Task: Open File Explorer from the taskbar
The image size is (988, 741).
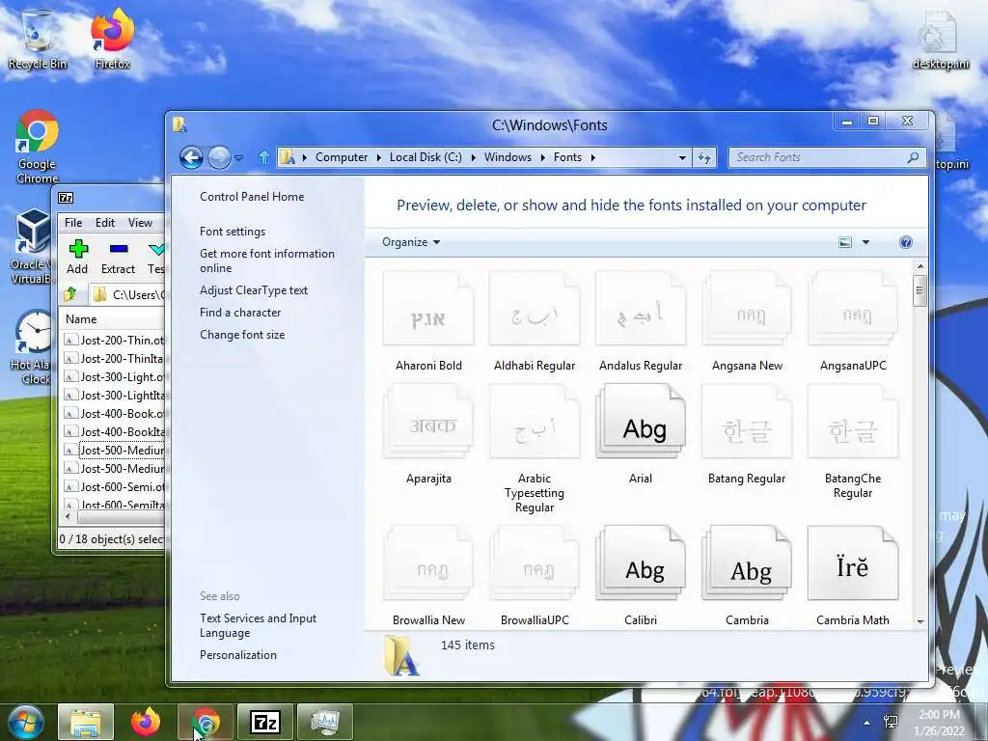Action: [x=86, y=722]
